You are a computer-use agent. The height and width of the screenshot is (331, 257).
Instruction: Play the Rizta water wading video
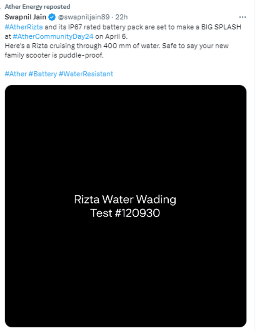tap(126, 206)
